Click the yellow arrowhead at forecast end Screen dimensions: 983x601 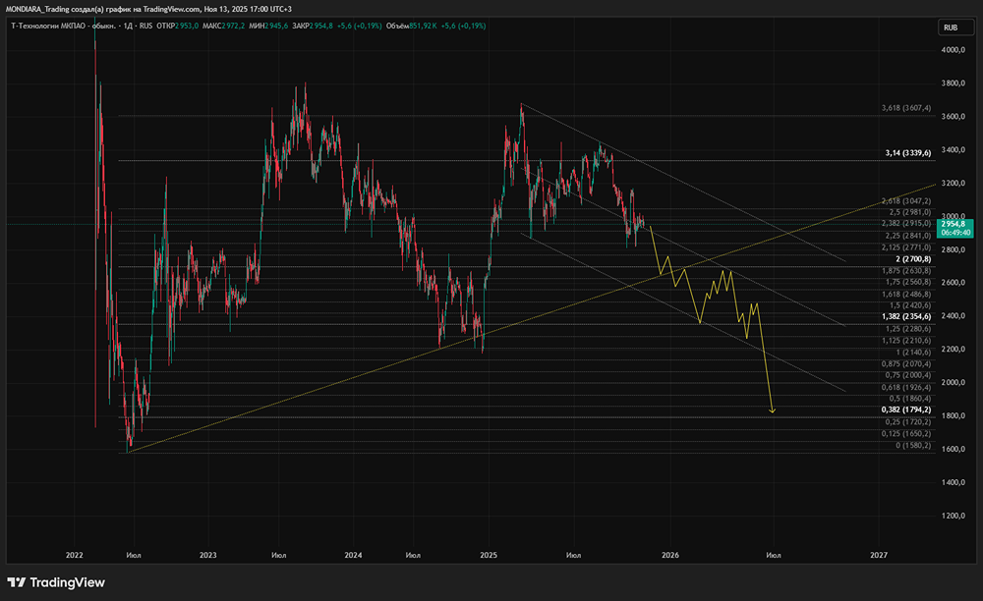[774, 410]
